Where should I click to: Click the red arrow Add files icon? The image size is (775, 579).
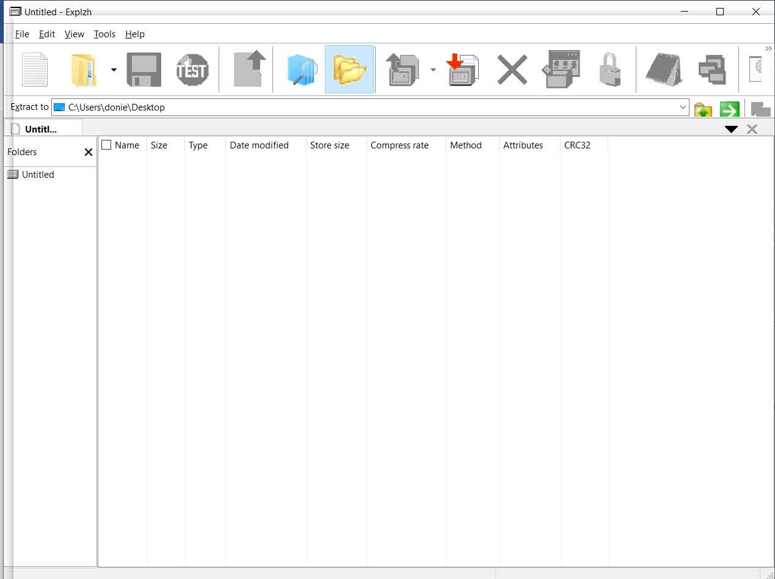pos(462,70)
